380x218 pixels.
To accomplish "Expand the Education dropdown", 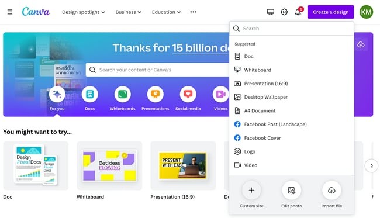I will 166,12.
